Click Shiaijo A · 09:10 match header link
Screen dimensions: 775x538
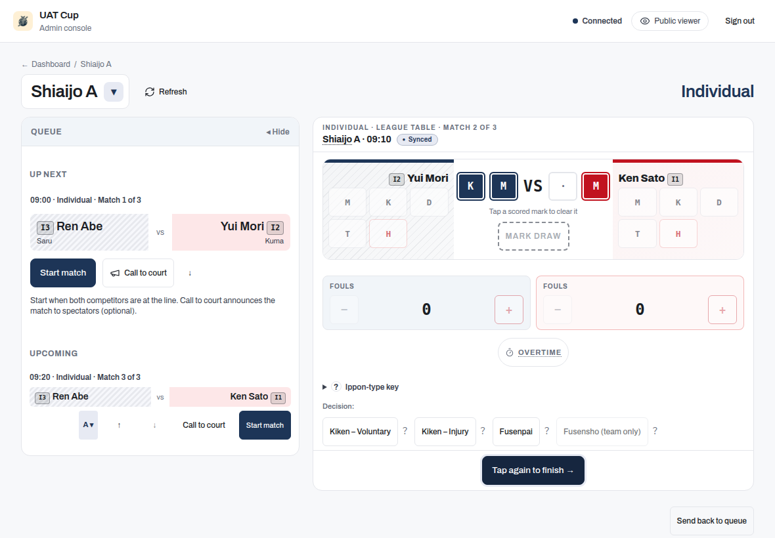point(357,139)
